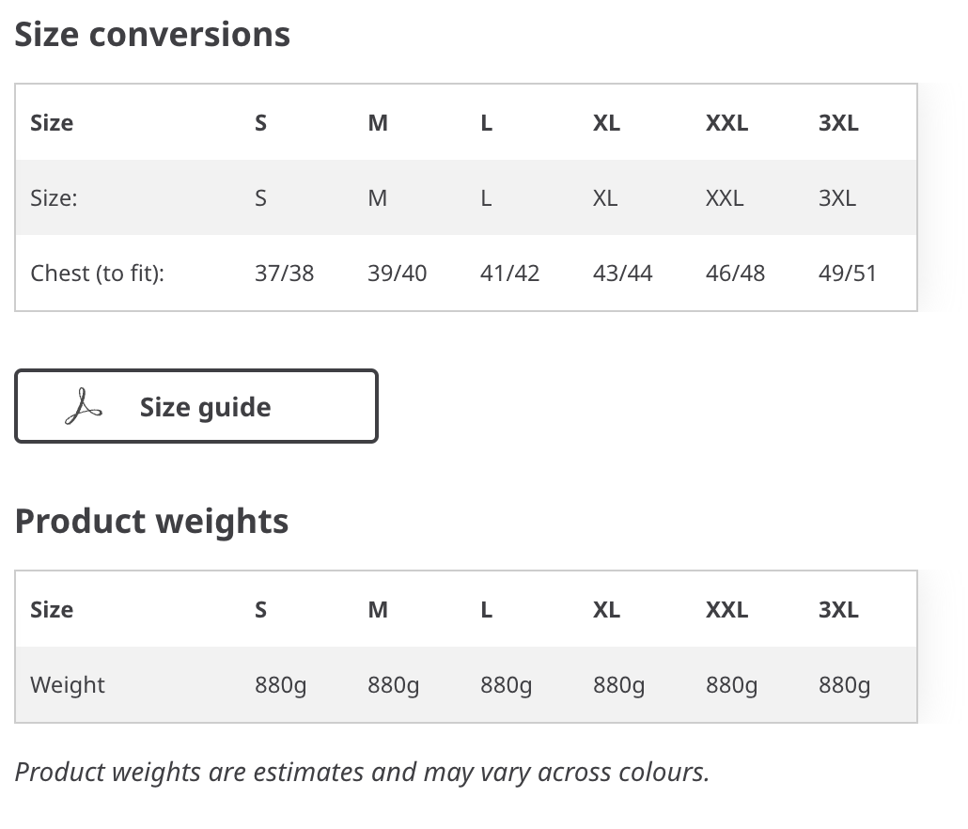This screenshot has height=829, width=968.
Task: Click the Size conversions heading
Action: (152, 34)
